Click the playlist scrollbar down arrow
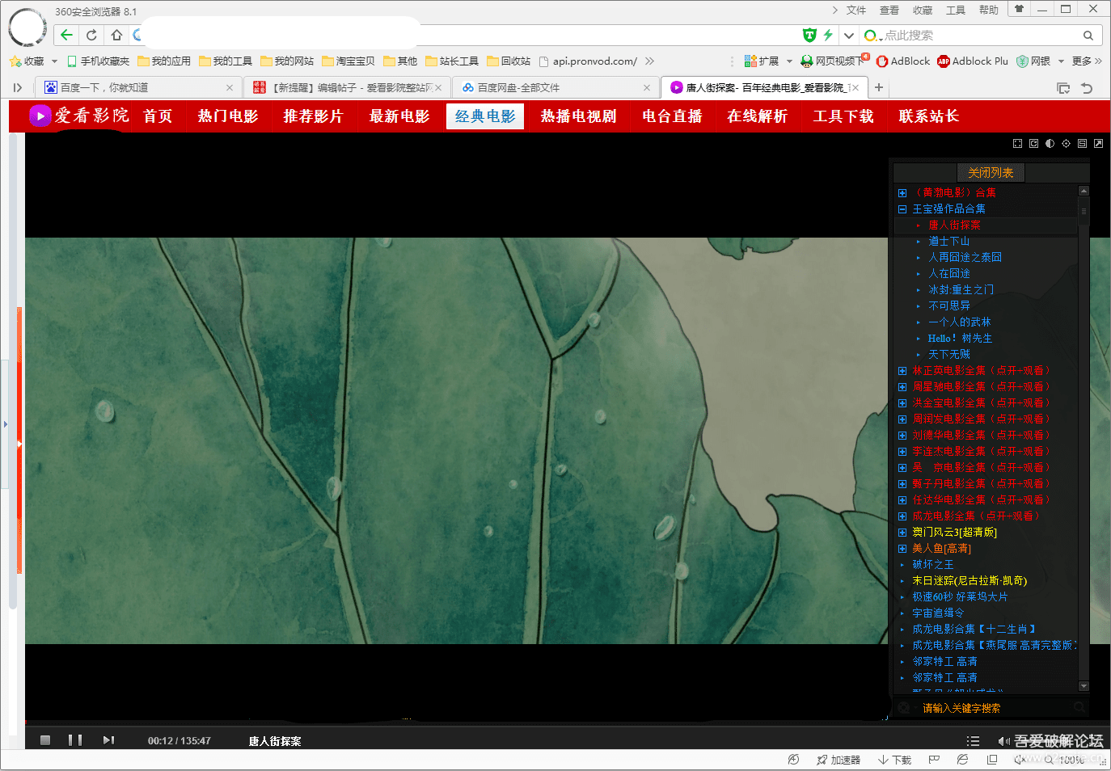This screenshot has height=771, width=1111. point(1084,686)
